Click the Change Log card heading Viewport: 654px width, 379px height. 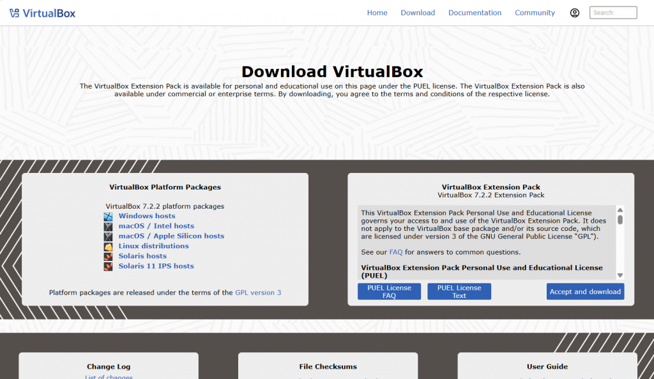click(109, 366)
